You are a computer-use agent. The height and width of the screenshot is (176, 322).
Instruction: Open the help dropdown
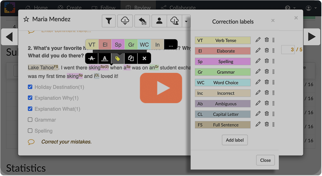(290, 8)
